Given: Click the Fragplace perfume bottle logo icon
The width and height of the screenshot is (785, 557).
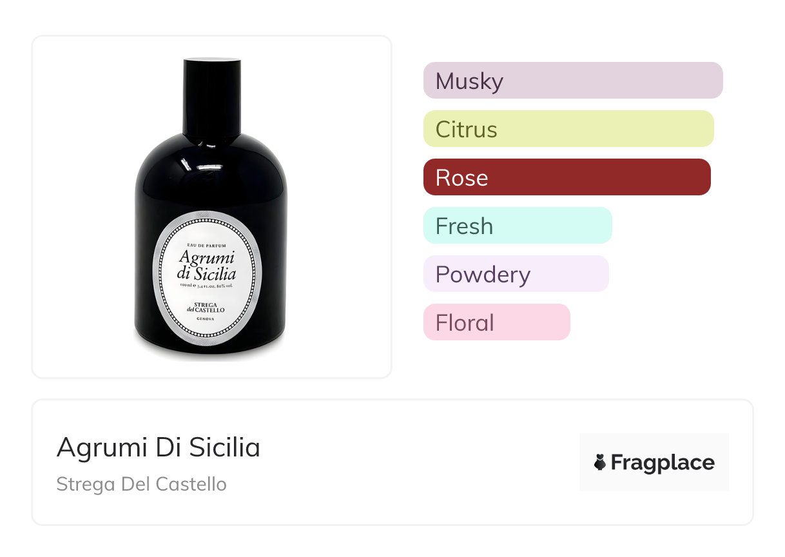Looking at the screenshot, I should click(600, 462).
